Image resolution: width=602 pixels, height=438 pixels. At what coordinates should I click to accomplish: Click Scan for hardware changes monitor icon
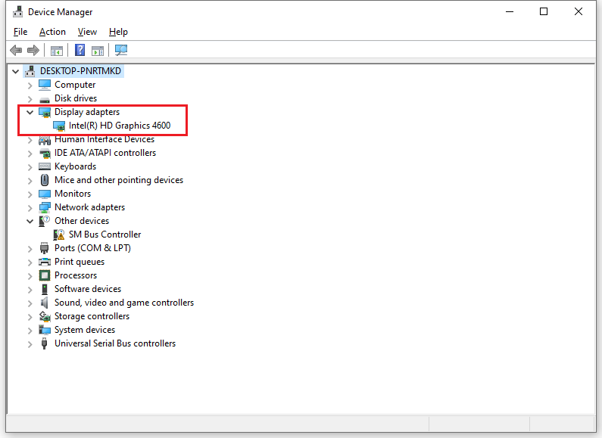121,50
